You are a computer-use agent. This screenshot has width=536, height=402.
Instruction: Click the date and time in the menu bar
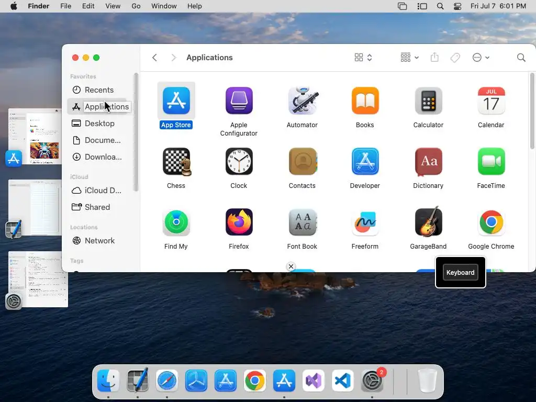[498, 6]
